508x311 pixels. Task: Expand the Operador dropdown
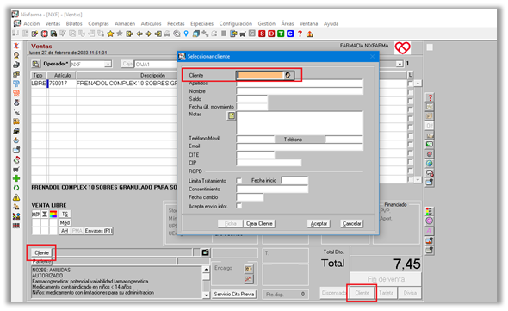click(108, 65)
